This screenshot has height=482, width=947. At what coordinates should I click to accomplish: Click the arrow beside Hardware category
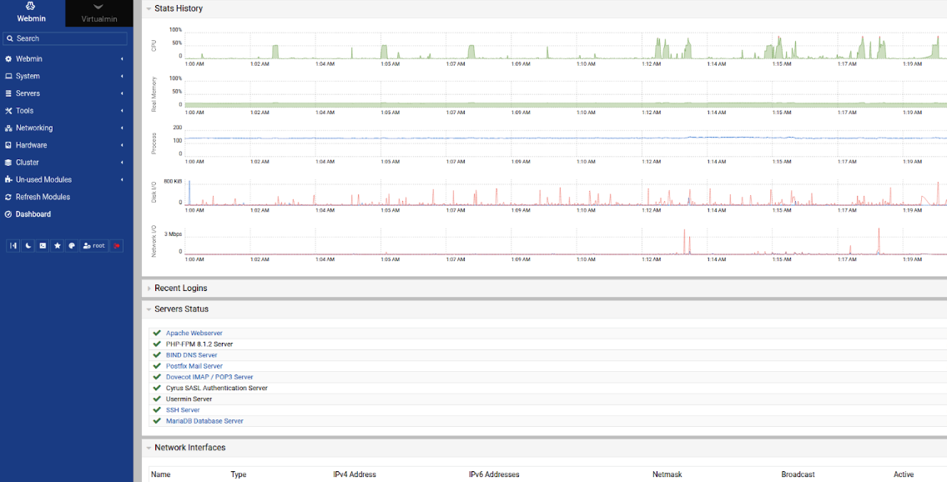point(122,145)
